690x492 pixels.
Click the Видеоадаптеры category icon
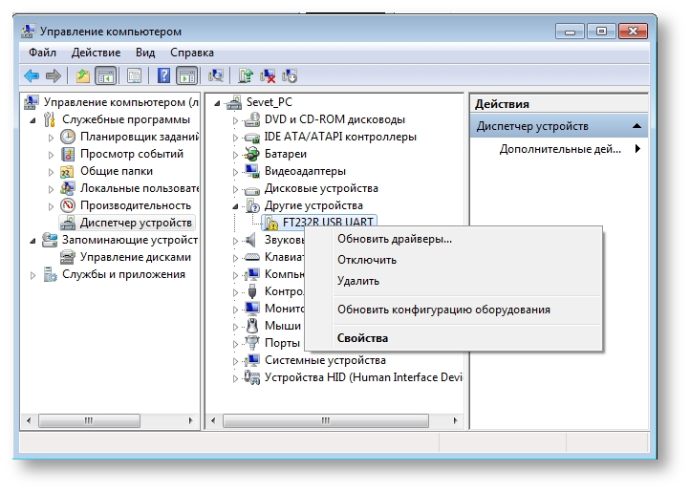[x=251, y=171]
